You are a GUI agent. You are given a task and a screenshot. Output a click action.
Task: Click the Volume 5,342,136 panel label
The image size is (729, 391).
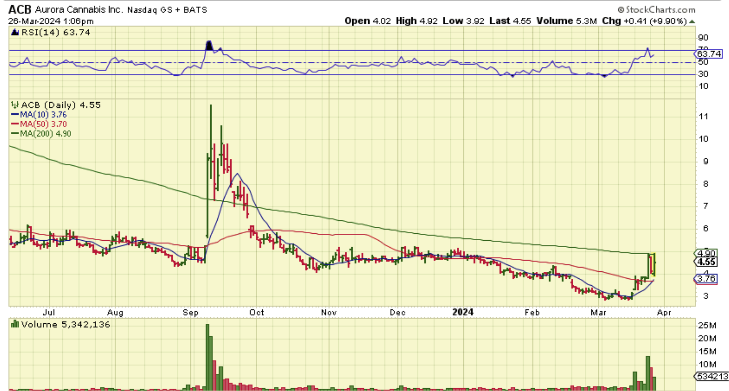pyautogui.click(x=65, y=324)
